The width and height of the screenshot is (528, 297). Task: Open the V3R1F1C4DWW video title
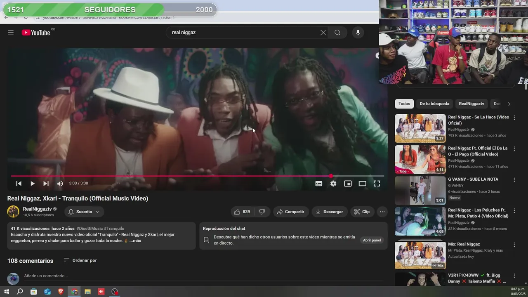pyautogui.click(x=477, y=278)
